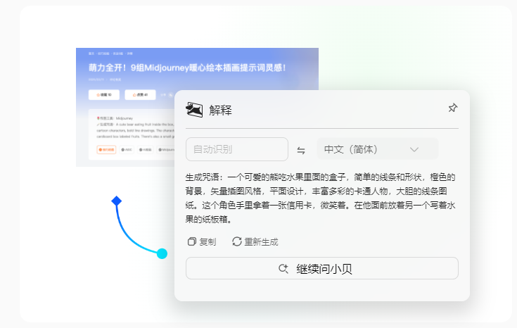The height and width of the screenshot is (328, 517).
Task: Open the 自动识别 source language selector
Action: [236, 149]
